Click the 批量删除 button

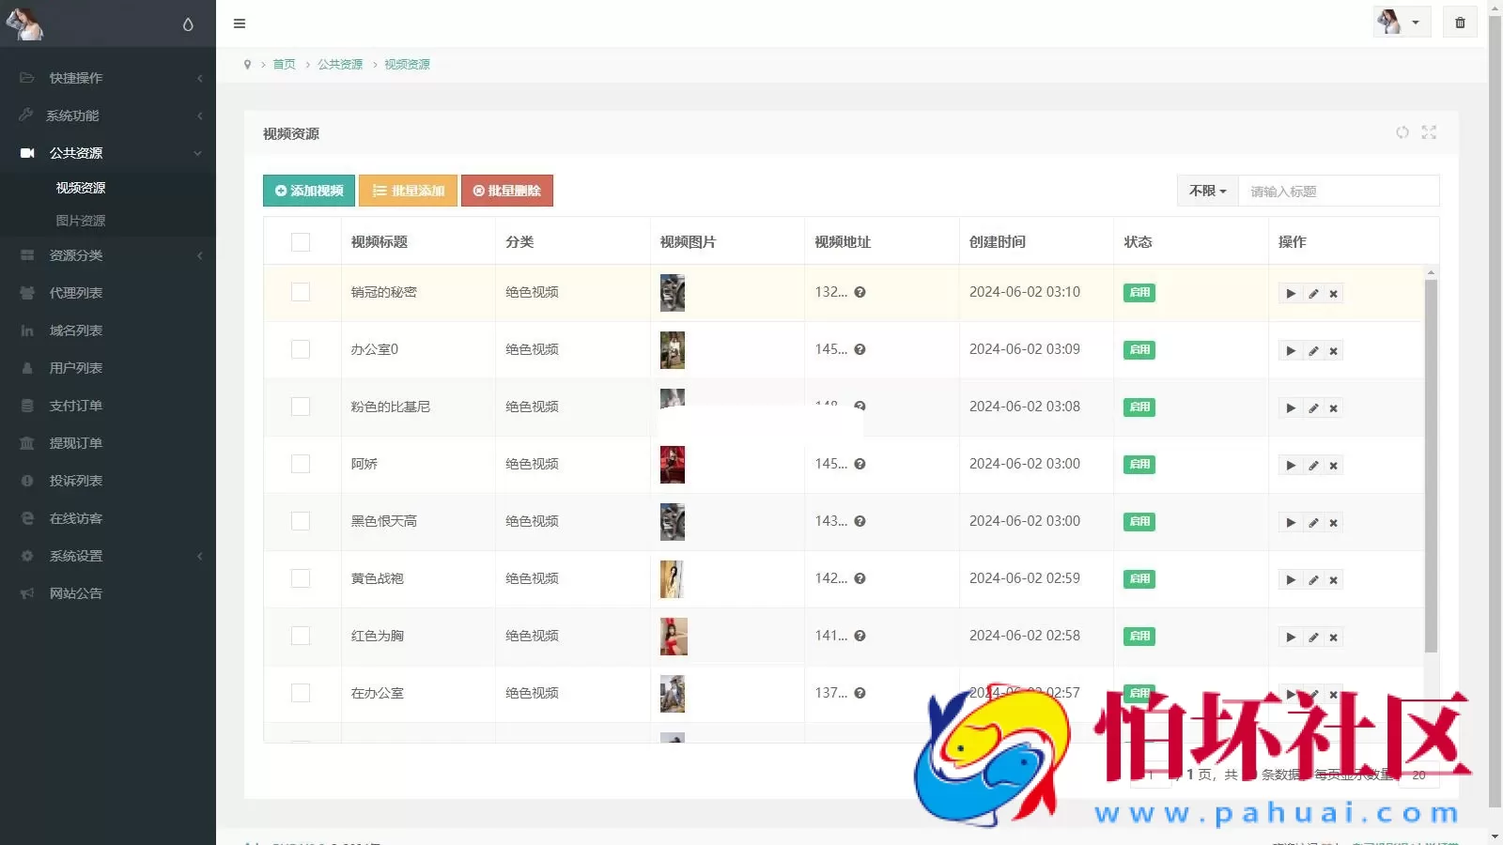507,191
